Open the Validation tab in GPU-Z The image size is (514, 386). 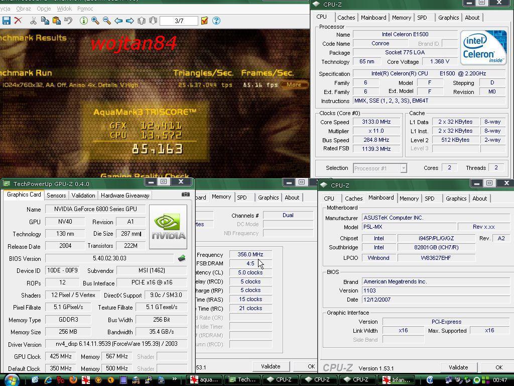[83, 196]
